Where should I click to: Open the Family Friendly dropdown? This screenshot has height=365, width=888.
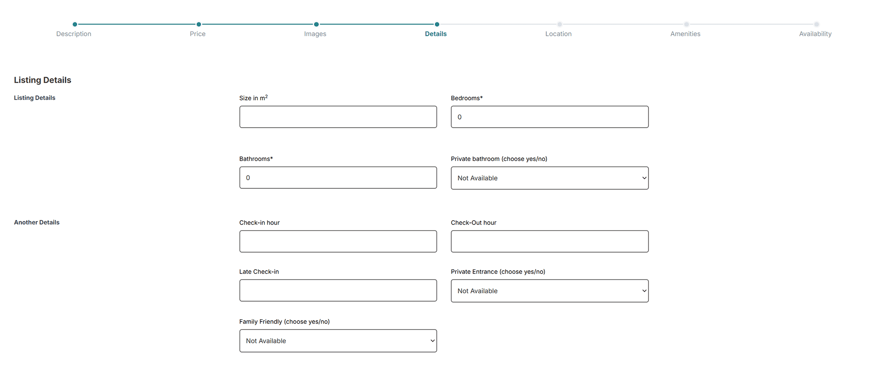click(338, 341)
